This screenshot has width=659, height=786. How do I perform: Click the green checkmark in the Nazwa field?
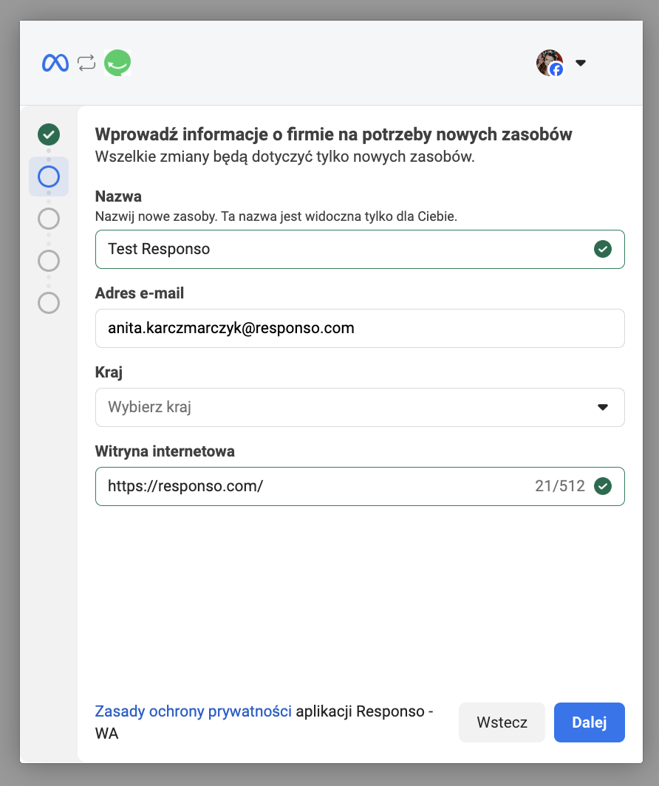tap(603, 249)
